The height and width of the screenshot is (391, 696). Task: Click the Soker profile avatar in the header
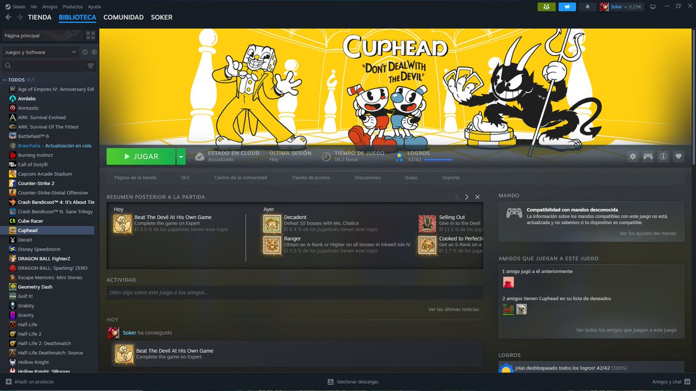point(604,6)
